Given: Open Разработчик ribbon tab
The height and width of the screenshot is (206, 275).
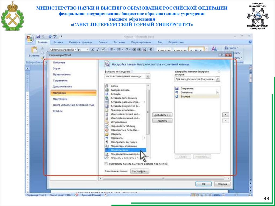Looking at the screenshot, I should tap(176, 42).
